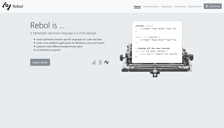Click the typewriter's left platen knob
Image resolution: width=224 pixels, height=128 pixels.
[122, 57]
